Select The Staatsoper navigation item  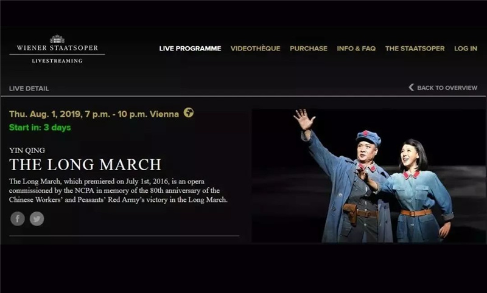tap(415, 49)
